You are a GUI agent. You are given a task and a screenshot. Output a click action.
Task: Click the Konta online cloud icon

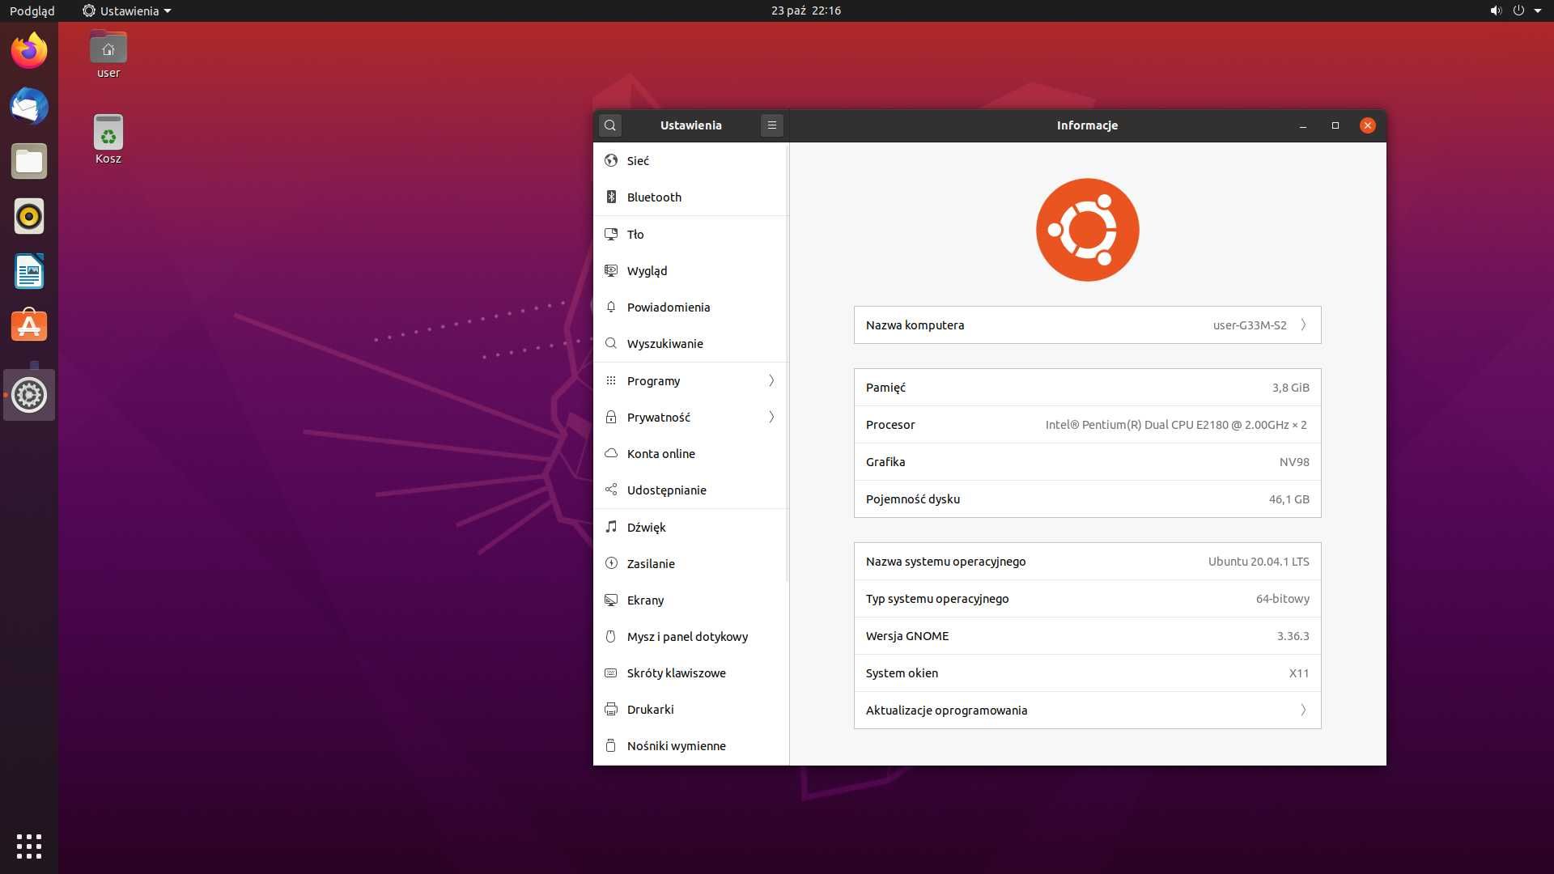(x=611, y=453)
